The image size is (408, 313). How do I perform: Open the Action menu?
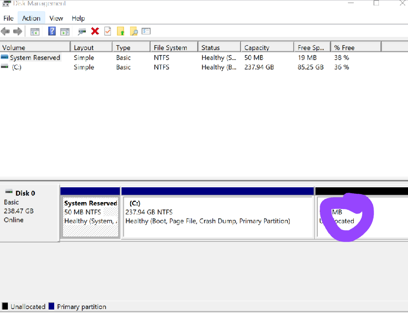31,18
